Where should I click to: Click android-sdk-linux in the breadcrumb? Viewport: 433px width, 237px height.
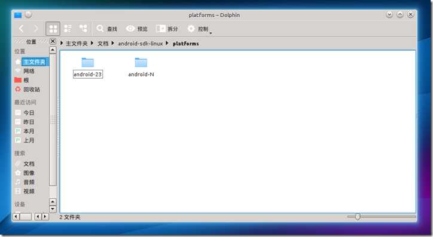tap(141, 44)
